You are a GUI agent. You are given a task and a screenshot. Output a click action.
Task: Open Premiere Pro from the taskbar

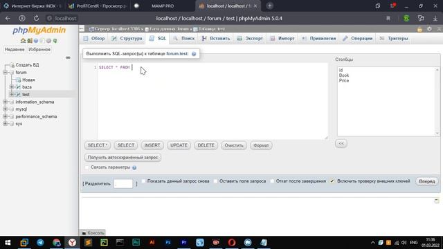coord(184,243)
